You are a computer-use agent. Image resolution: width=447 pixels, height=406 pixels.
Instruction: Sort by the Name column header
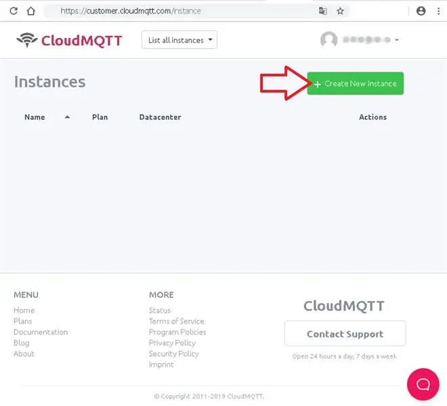click(x=35, y=117)
